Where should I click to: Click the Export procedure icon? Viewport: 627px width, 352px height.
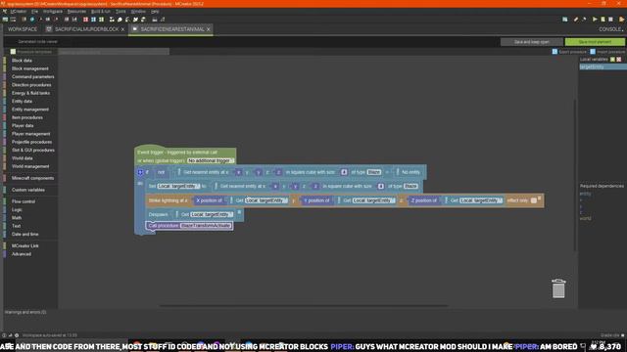[x=555, y=52]
